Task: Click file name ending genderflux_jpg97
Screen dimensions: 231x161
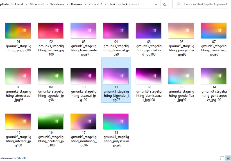Action: point(182,93)
